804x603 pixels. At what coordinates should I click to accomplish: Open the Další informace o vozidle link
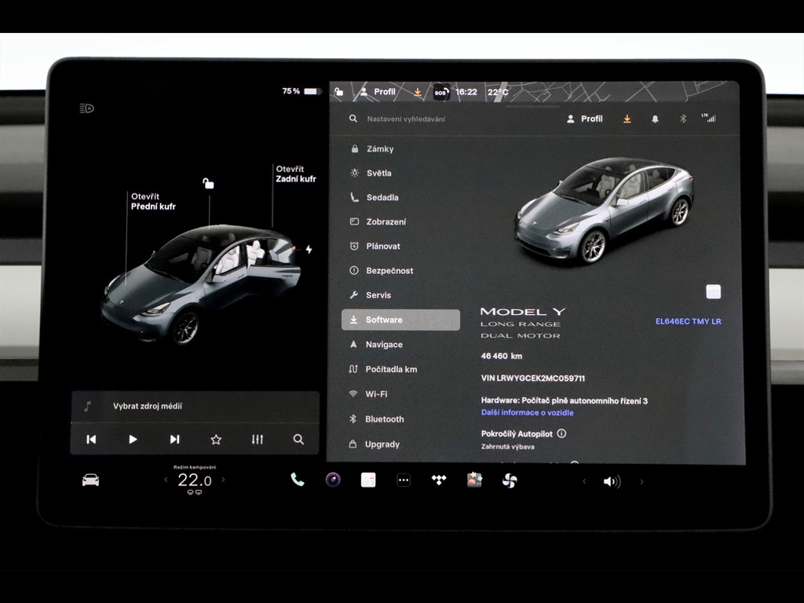point(527,413)
